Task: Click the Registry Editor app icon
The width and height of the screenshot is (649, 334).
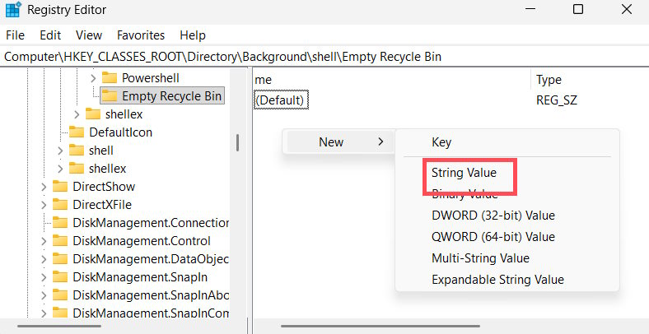Action: [x=12, y=10]
